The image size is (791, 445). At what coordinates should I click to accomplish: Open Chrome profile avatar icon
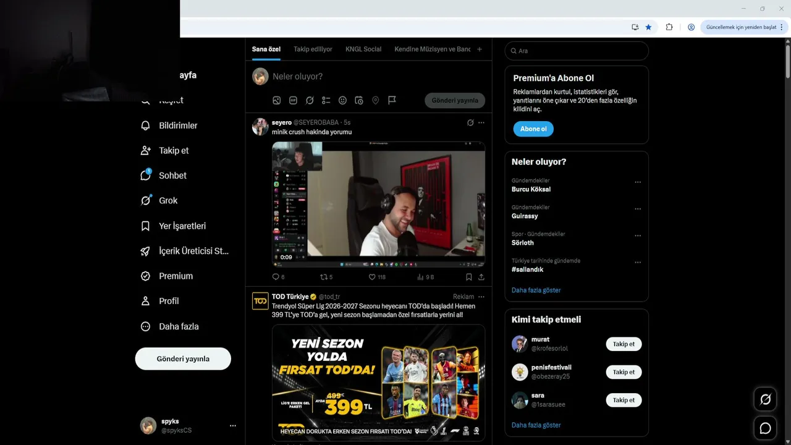[x=691, y=27]
